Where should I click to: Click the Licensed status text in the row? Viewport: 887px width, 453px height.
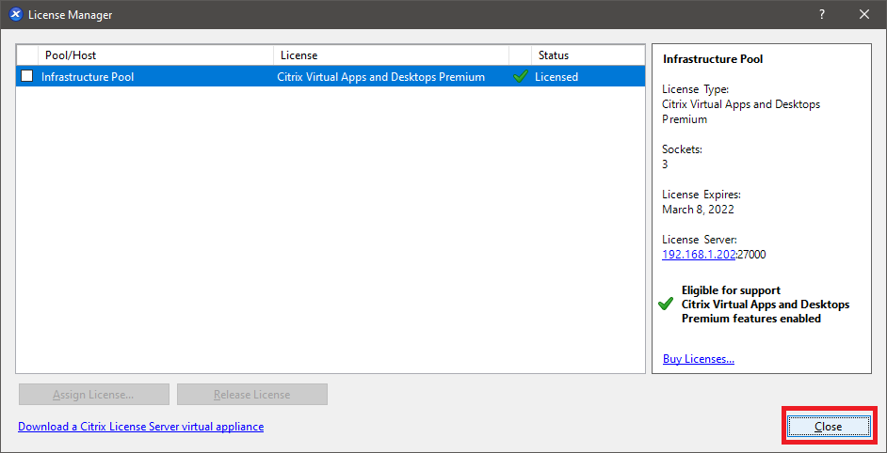pyautogui.click(x=556, y=77)
